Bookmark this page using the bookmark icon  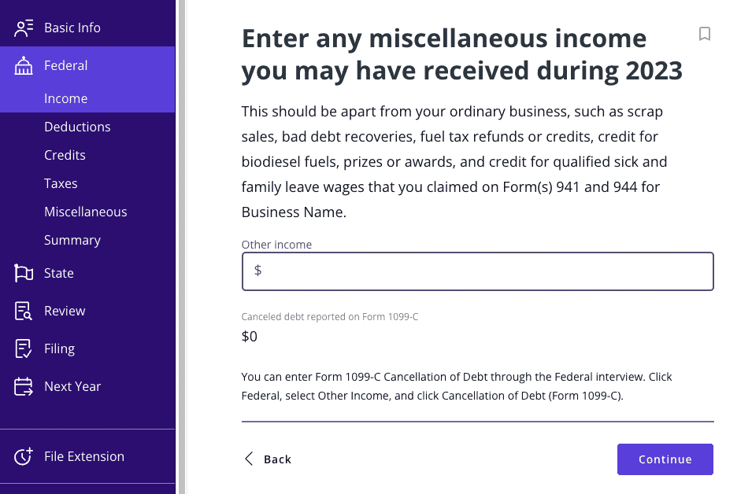coord(705,35)
